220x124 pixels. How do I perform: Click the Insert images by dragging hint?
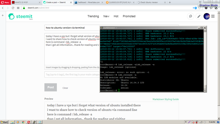(73, 68)
